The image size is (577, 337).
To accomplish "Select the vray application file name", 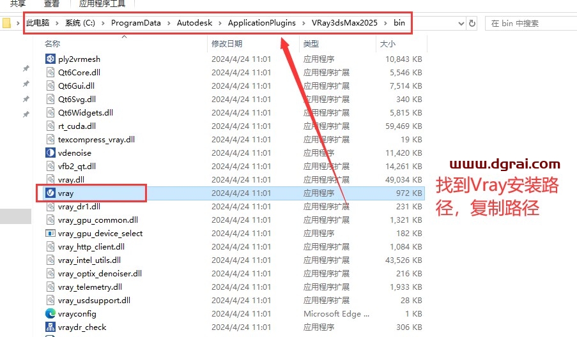I will 66,193.
